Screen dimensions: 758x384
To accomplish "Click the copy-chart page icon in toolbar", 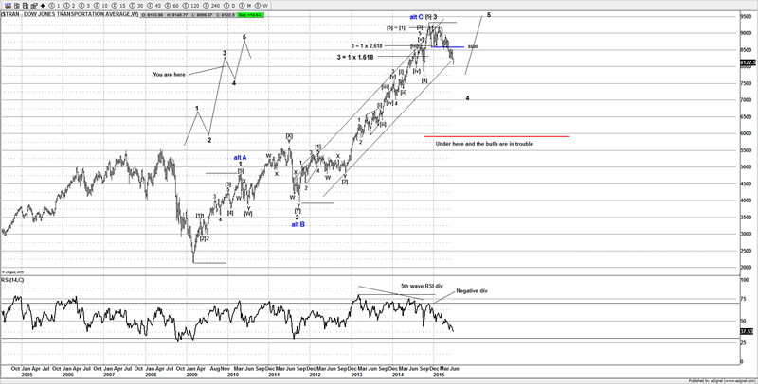I will (17, 6).
